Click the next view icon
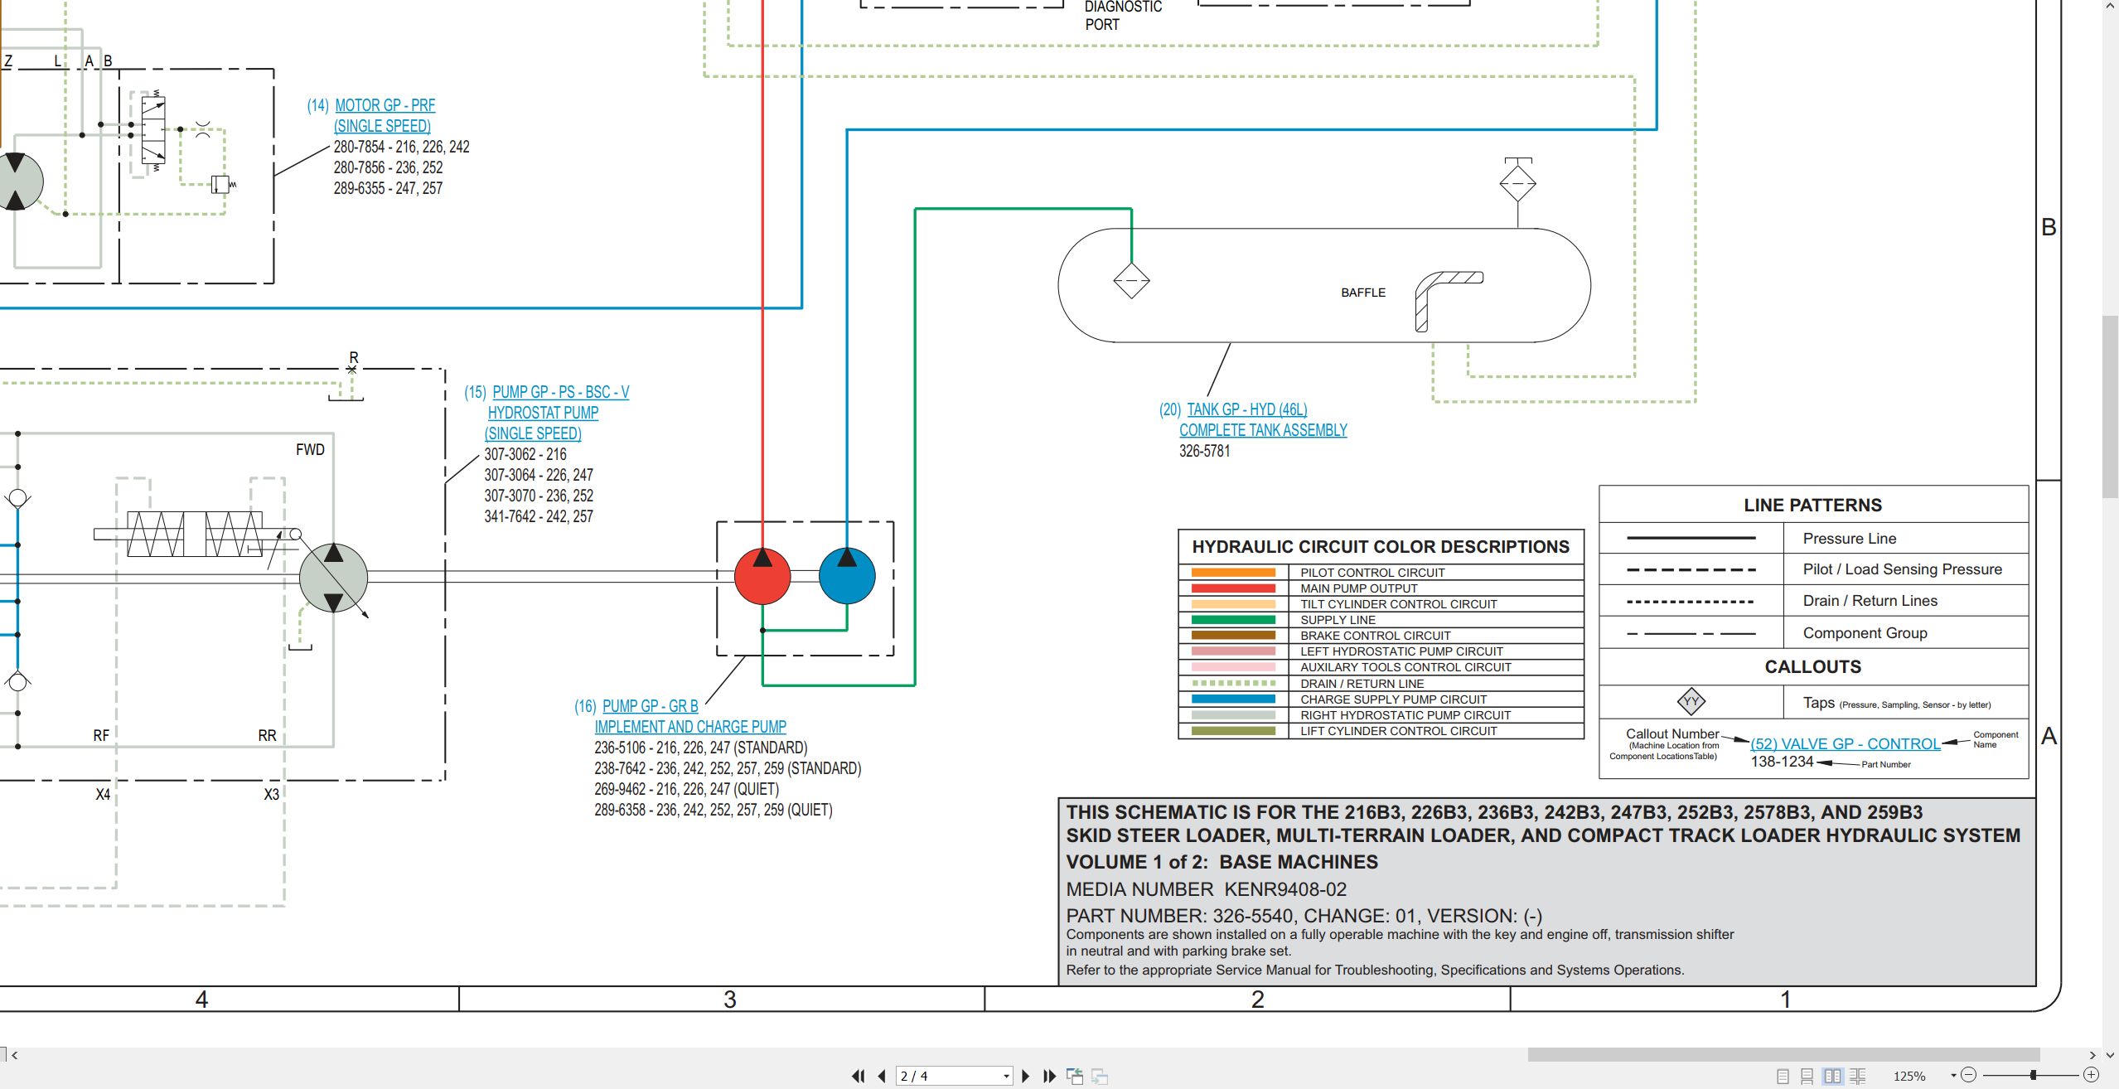This screenshot has width=2119, height=1089. click(1100, 1076)
